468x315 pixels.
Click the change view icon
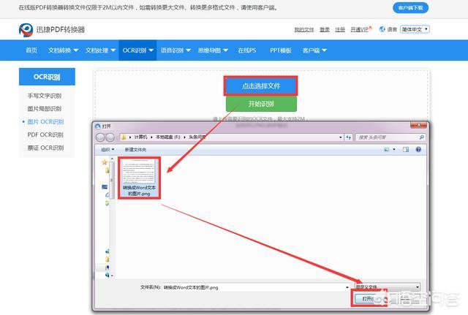pyautogui.click(x=387, y=149)
